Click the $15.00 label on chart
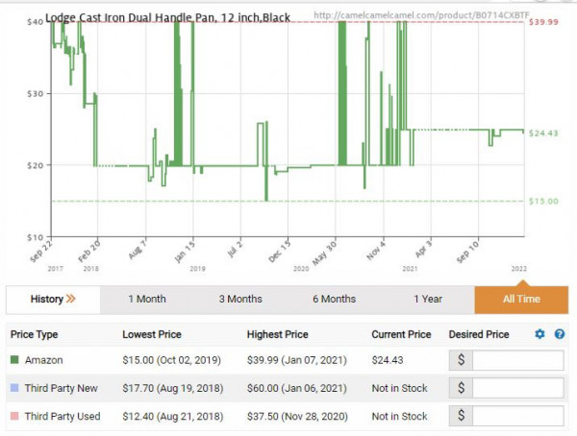 pos(543,201)
